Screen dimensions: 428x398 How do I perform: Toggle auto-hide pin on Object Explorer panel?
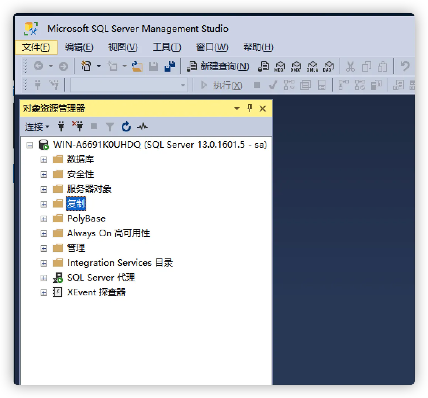pos(250,108)
